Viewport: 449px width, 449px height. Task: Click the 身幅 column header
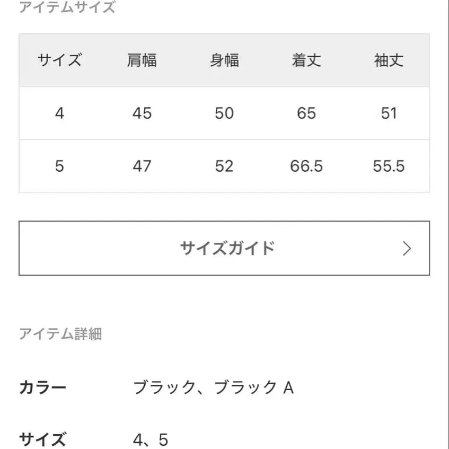tap(224, 60)
